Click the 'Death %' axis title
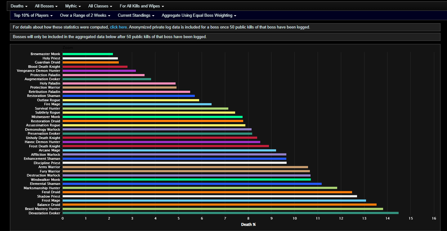The width and height of the screenshot is (447, 231). pyautogui.click(x=248, y=224)
